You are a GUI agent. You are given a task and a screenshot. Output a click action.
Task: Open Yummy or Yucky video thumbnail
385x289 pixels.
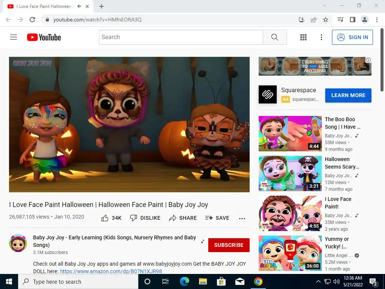point(290,253)
